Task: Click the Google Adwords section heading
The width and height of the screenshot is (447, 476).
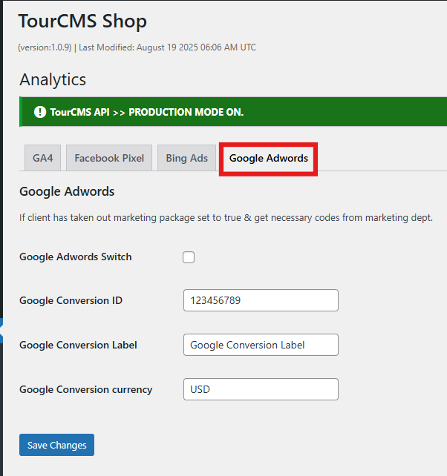Action: coord(67,191)
